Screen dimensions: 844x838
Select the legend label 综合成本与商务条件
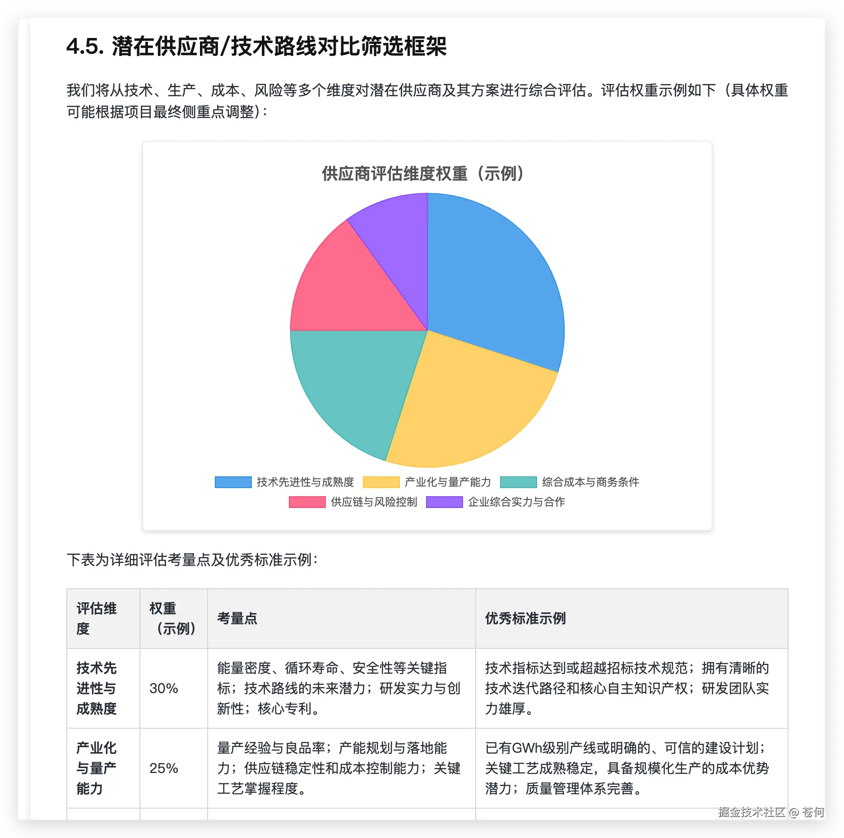click(x=590, y=482)
